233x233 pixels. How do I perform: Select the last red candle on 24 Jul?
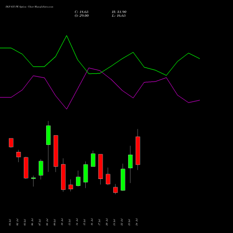[x=138, y=151]
